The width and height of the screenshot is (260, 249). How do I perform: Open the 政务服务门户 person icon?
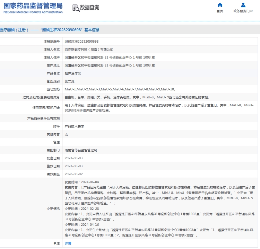[243, 5]
